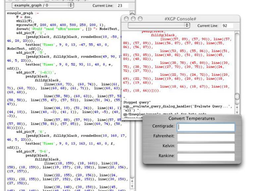Click the editor window scroll up arrow
Viewport: 255px width, 191px height.
pyautogui.click(x=132, y=180)
